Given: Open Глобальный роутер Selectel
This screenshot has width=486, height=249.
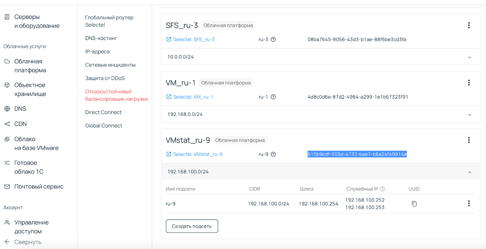Looking at the screenshot, I should click(109, 21).
